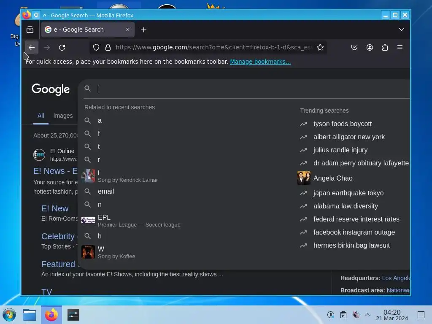Viewport: 432px width, 324px height.
Task: Open file manager from taskbar
Action: click(x=30, y=315)
